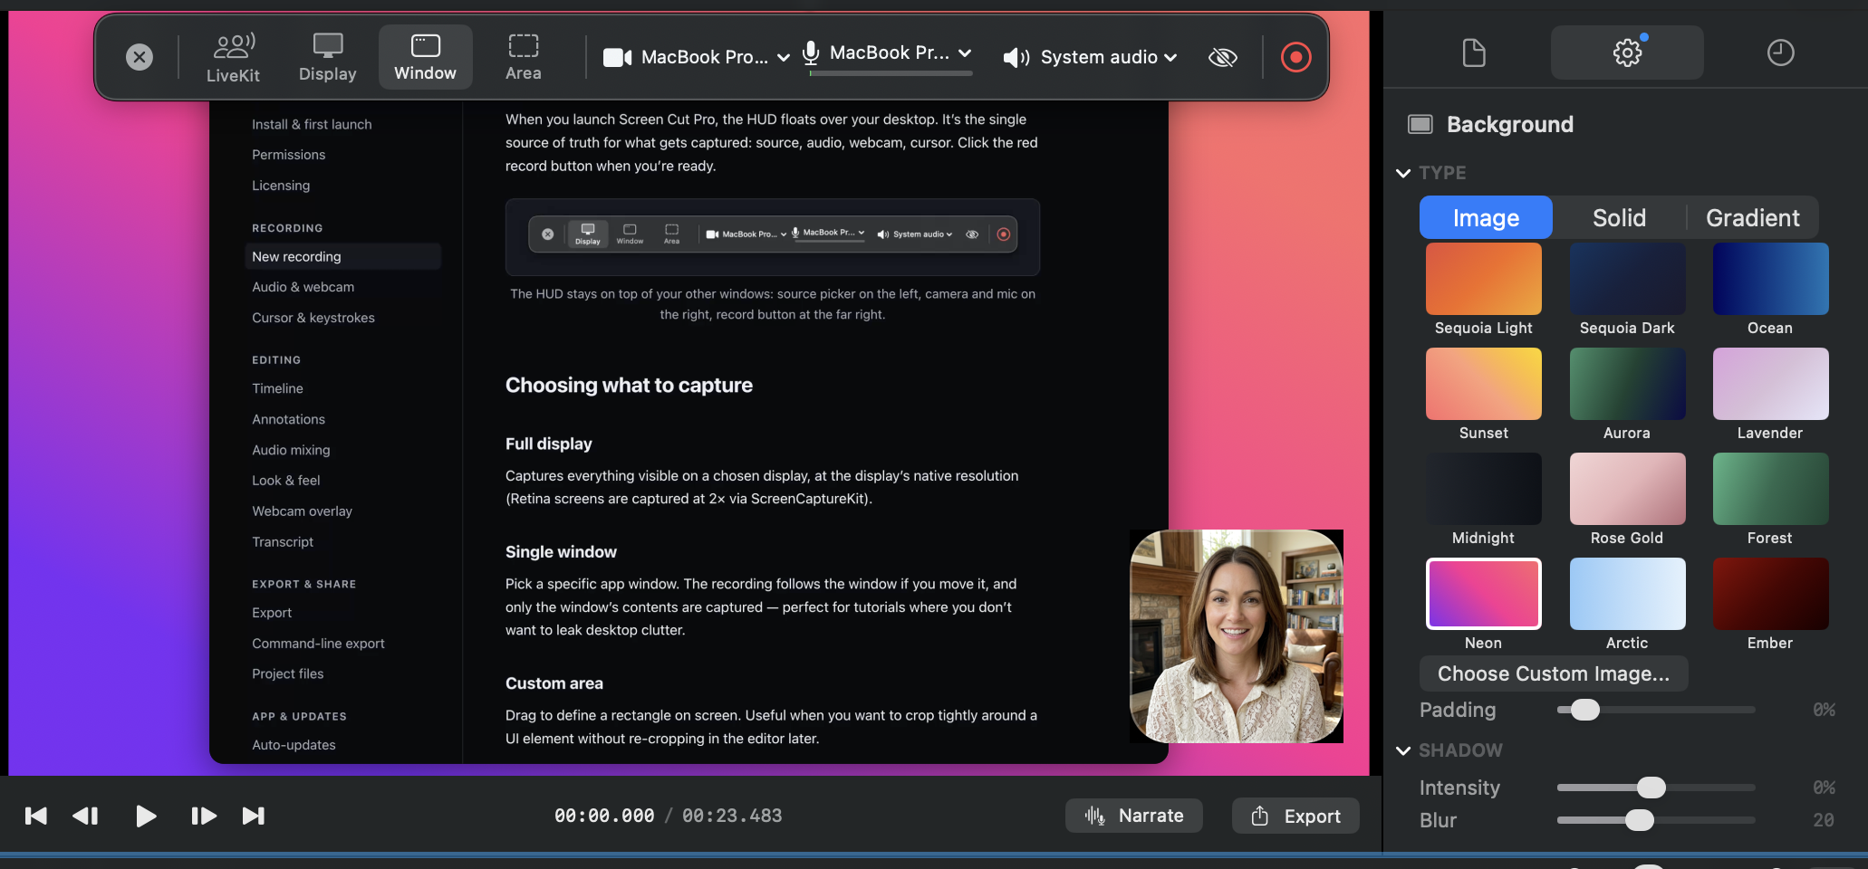
Task: Choose the Sequoia Light background
Action: coord(1484,279)
